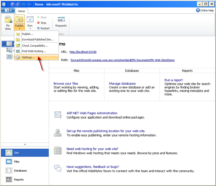Viewport: 216px width, 186px height.
Task: Click the Browse your files link
Action: (66, 84)
